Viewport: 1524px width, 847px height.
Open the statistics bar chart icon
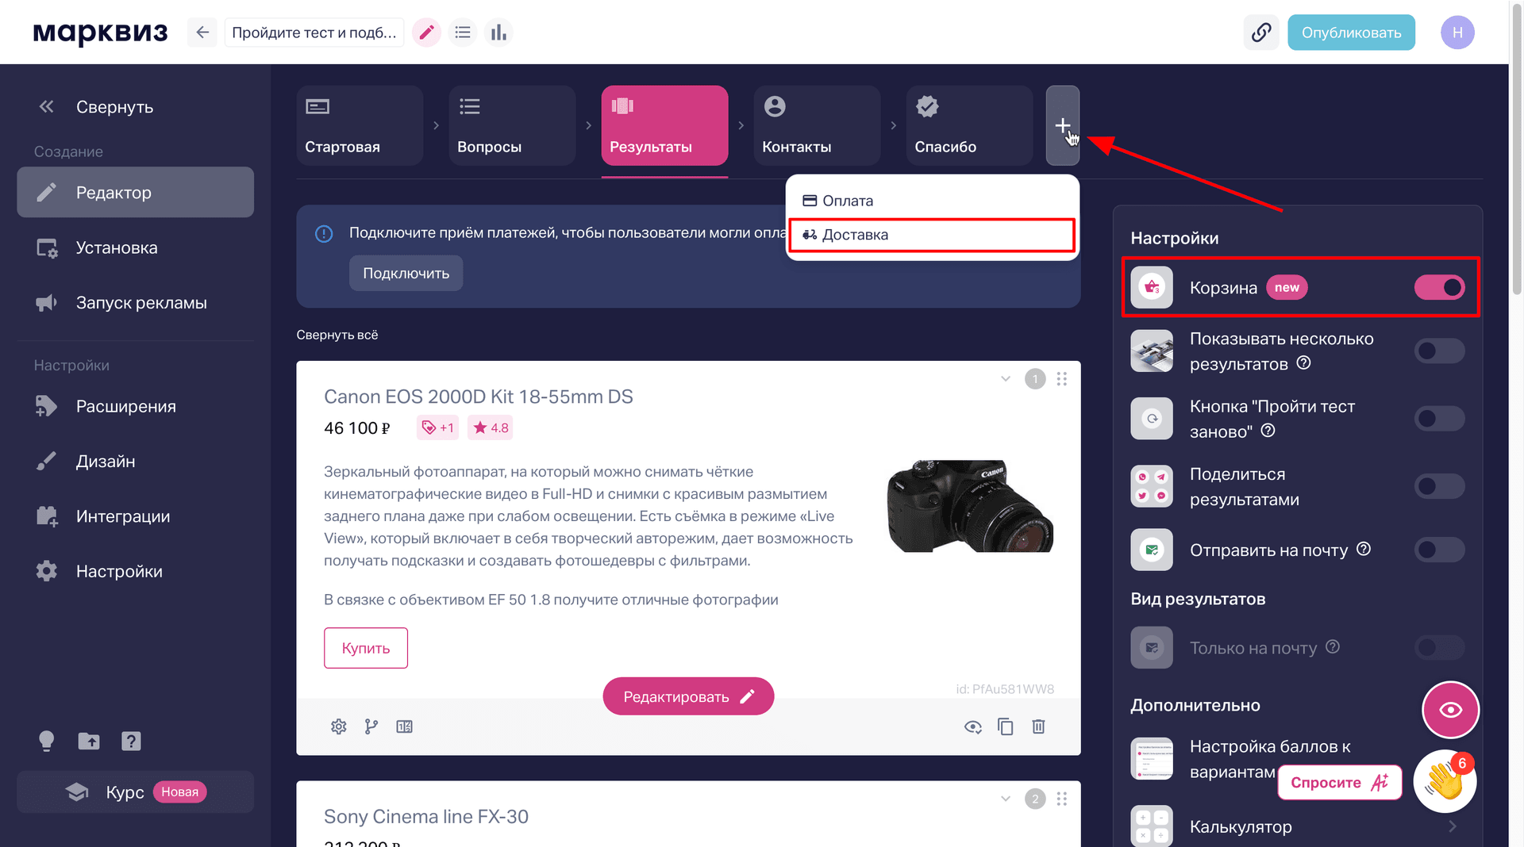pos(498,33)
